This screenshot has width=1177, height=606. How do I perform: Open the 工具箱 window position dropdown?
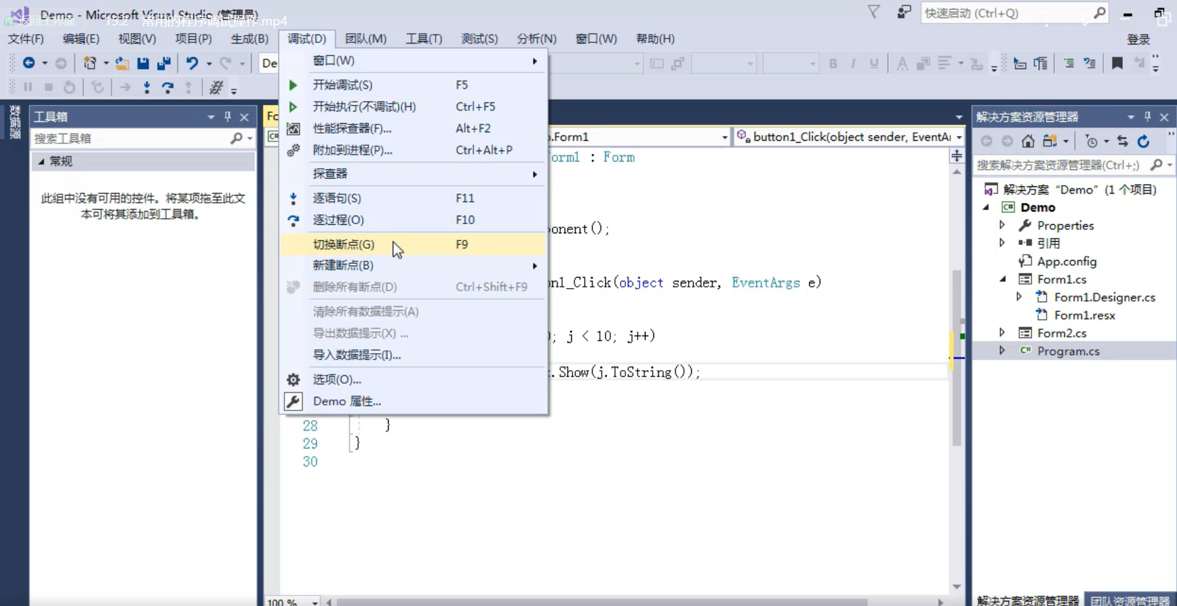point(211,117)
